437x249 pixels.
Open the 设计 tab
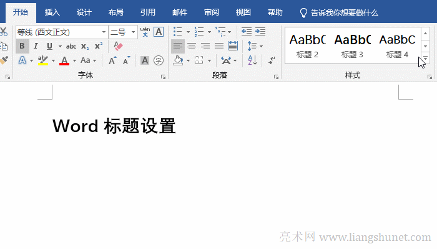(x=84, y=12)
